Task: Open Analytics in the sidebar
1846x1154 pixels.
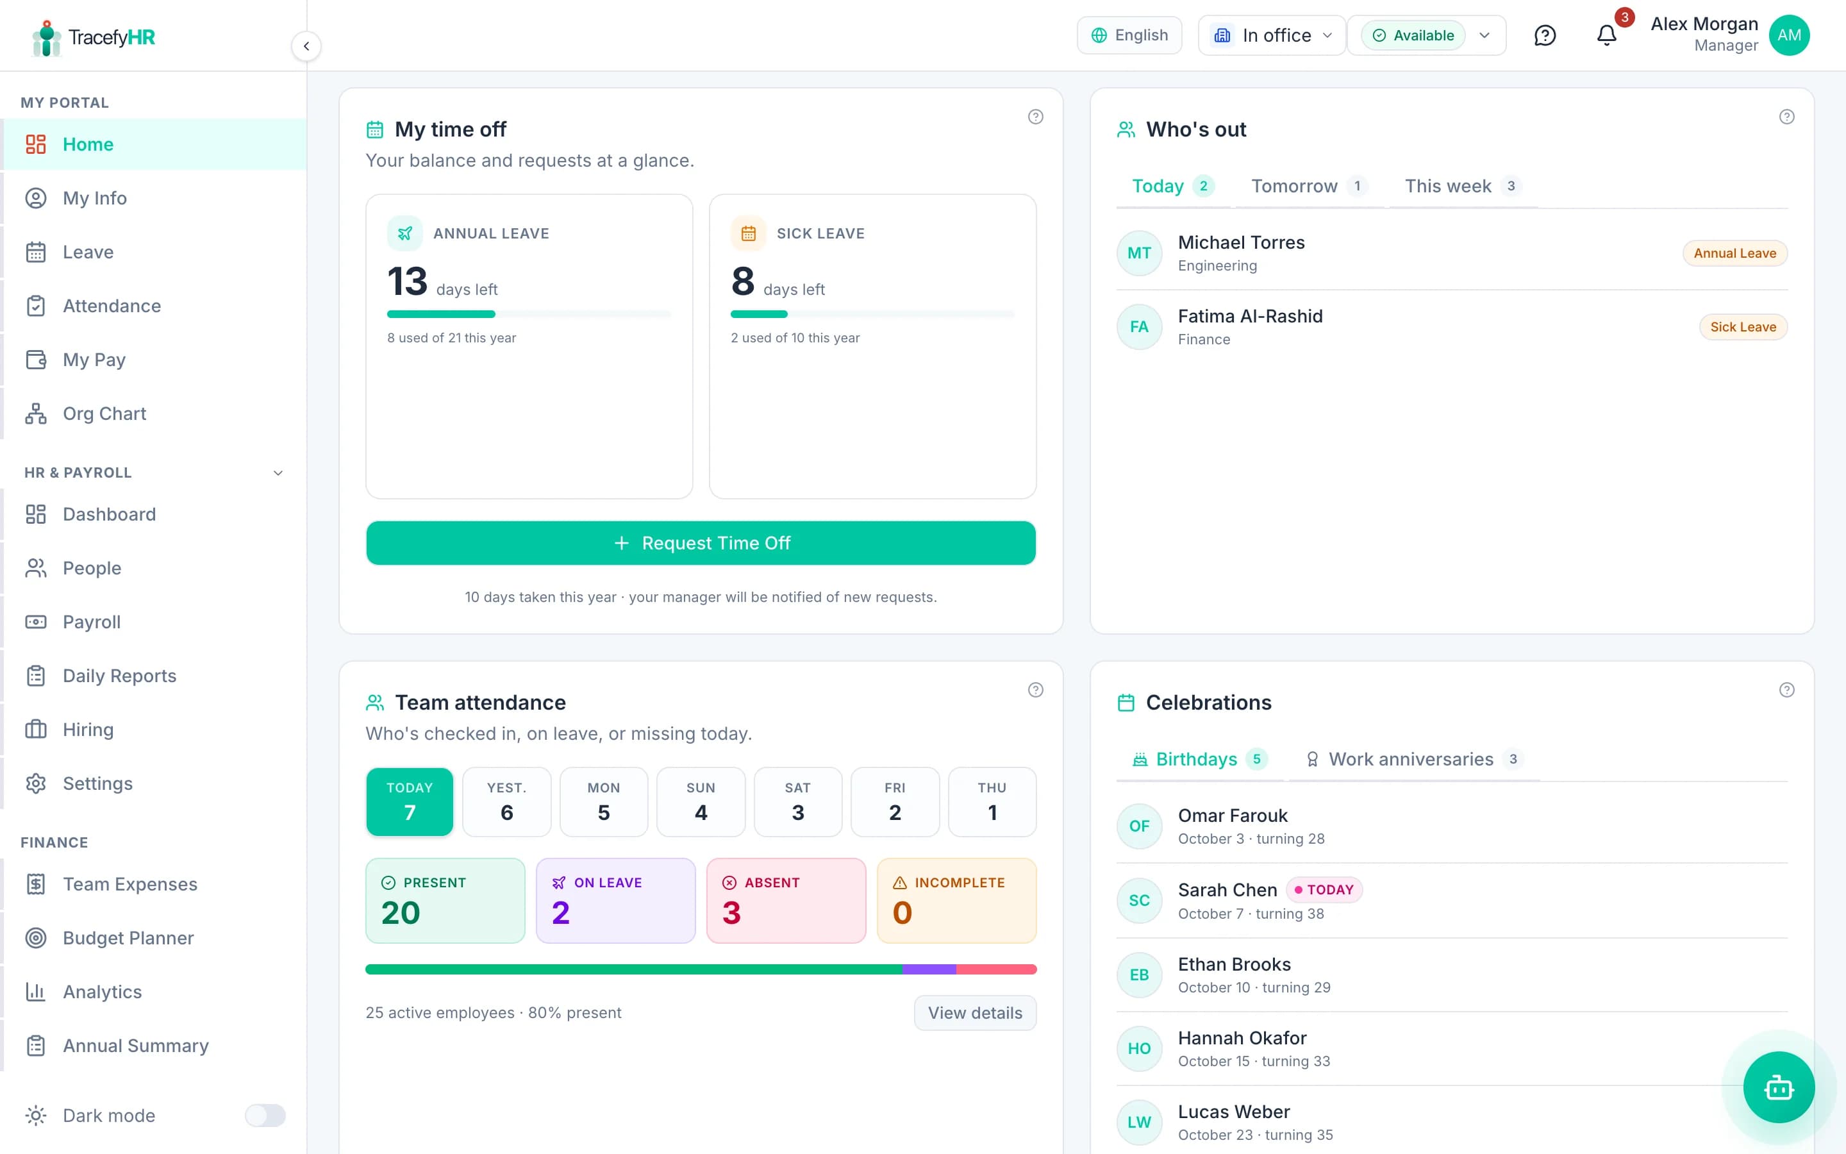Action: pyautogui.click(x=154, y=991)
